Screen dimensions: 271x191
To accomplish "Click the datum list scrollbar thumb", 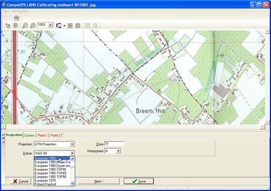I will point(72,167).
